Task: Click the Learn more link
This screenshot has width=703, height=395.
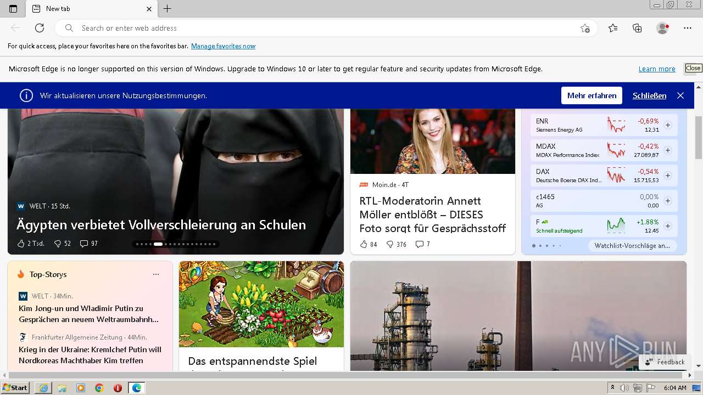Action: [657, 69]
